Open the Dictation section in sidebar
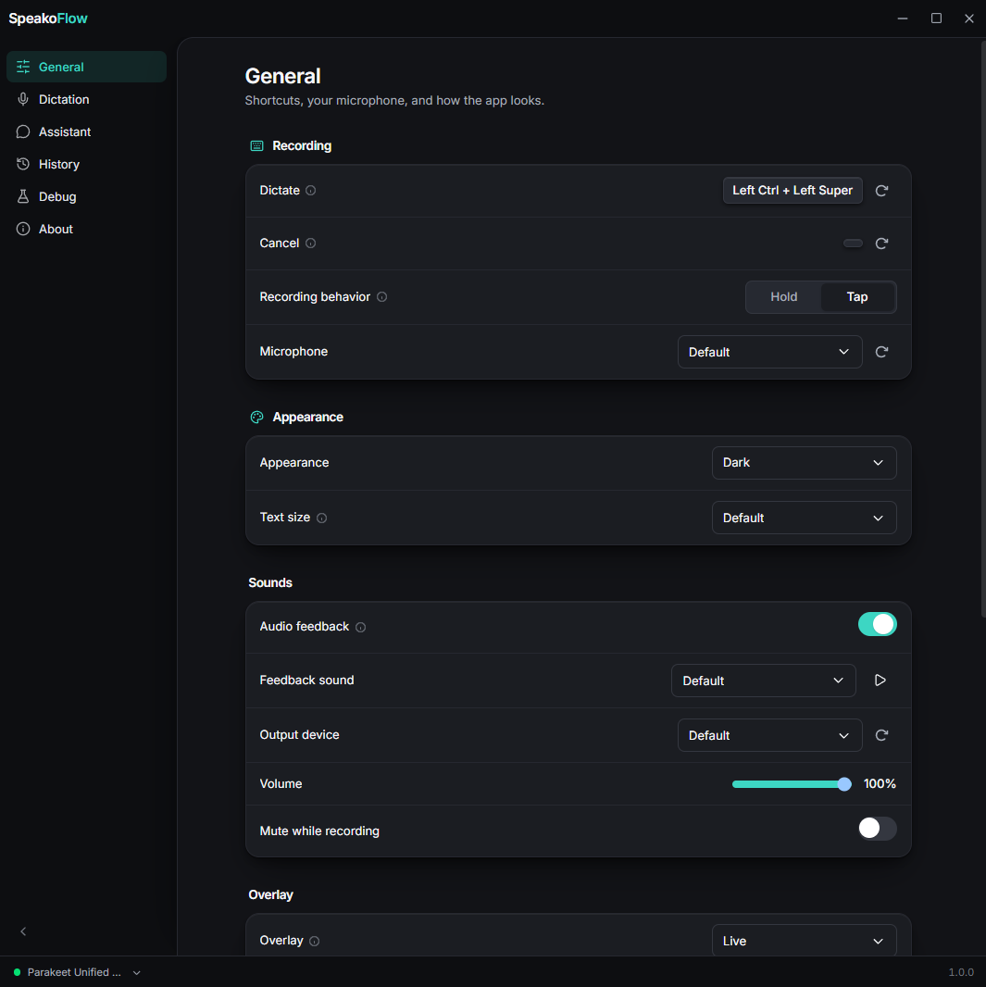Viewport: 986px width, 987px height. (x=86, y=99)
